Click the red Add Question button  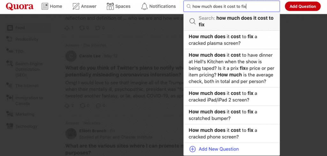[x=303, y=6]
